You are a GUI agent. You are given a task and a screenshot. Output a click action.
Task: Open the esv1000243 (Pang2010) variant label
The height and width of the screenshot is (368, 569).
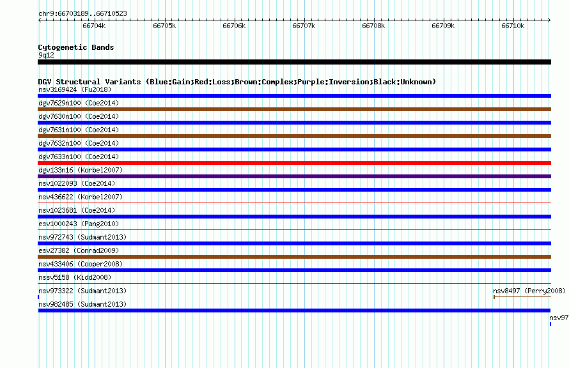click(x=79, y=224)
